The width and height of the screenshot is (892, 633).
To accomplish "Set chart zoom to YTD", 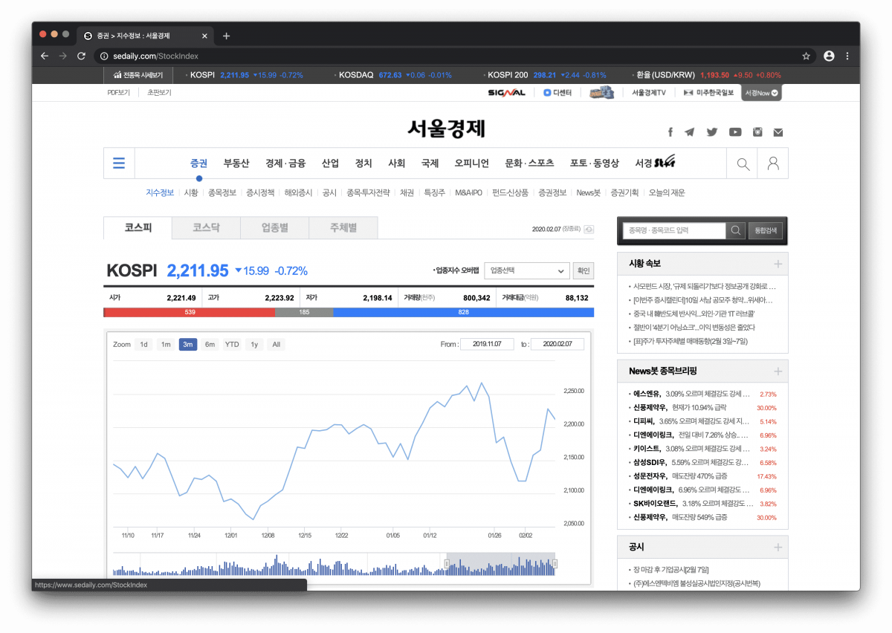I will (x=232, y=345).
